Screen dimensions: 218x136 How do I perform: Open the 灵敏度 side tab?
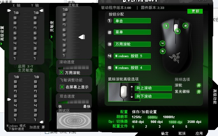pos(52,26)
